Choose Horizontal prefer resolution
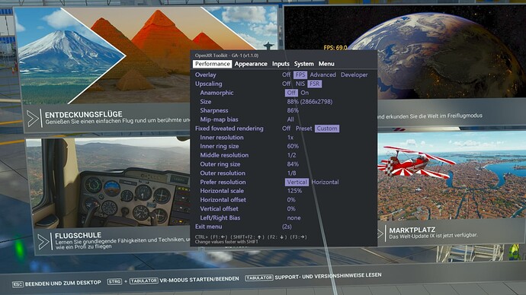The height and width of the screenshot is (295, 526). point(325,182)
